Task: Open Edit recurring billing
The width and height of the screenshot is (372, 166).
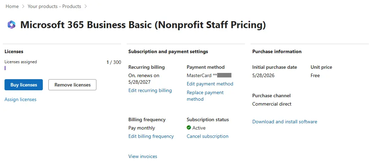Action: [150, 90]
